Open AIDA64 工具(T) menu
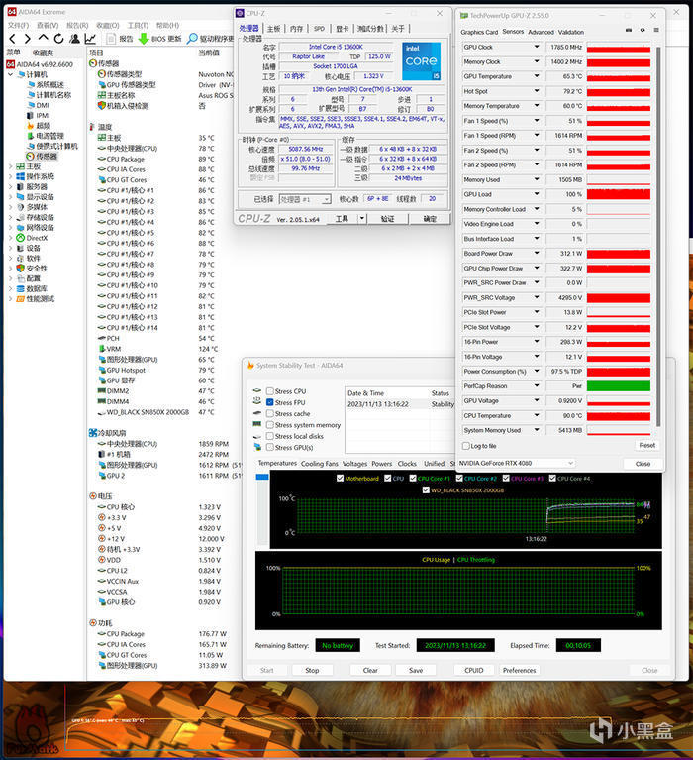Image resolution: width=693 pixels, height=760 pixels. pos(138,25)
